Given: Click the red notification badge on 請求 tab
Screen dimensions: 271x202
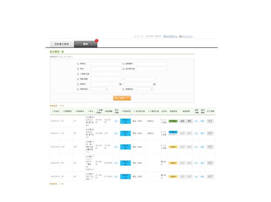Looking at the screenshot, I should pos(97,41).
